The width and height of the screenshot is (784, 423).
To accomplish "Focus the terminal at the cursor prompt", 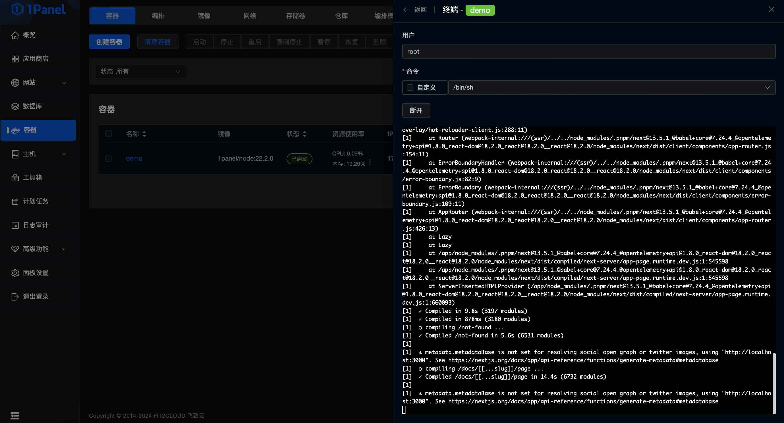I will [404, 410].
